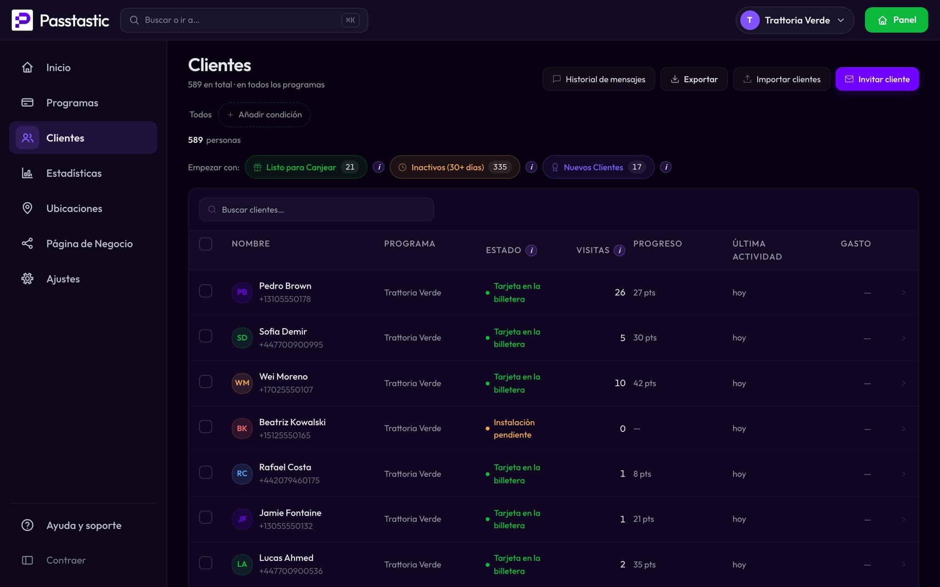
Task: Show info for Listo para Canjear
Action: point(379,167)
